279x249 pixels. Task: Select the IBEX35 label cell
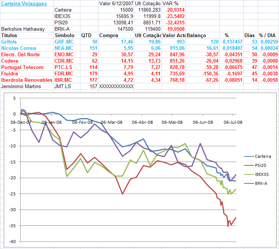67,16
